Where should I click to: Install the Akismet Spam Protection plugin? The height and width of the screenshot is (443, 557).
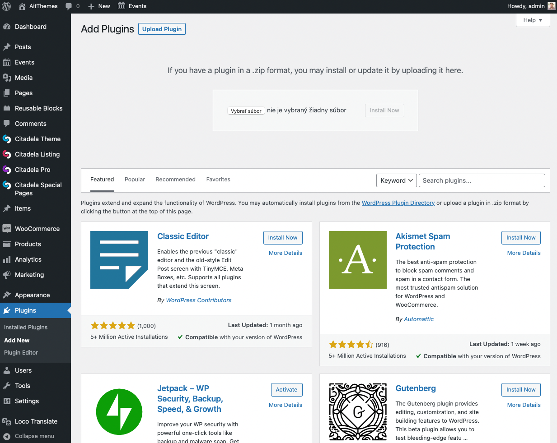pyautogui.click(x=521, y=238)
